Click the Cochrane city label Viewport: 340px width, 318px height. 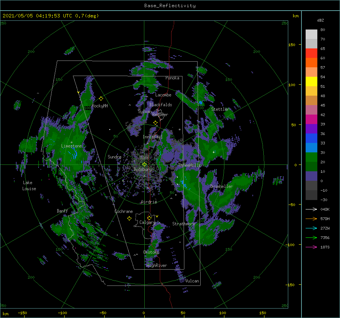[124, 211]
